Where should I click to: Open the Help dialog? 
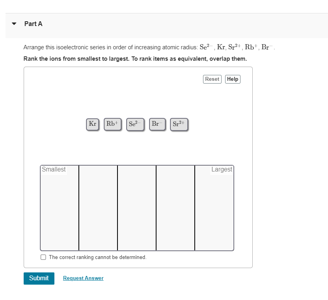[x=232, y=79]
